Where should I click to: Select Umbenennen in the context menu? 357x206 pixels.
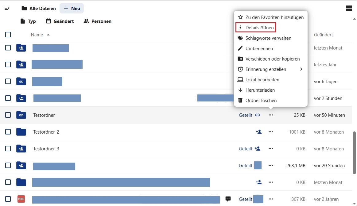259,49
